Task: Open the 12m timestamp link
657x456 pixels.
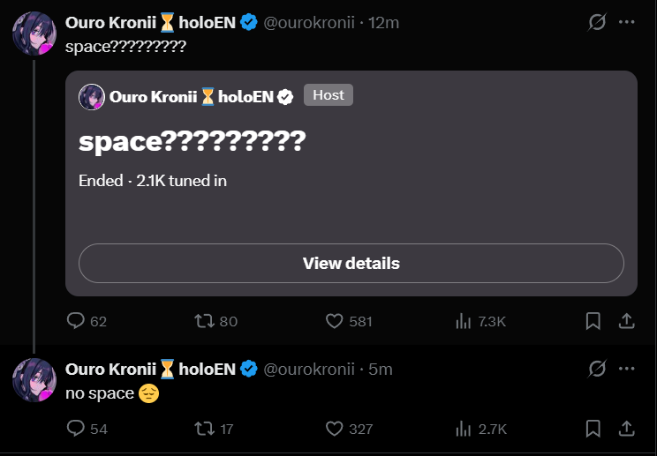Action: [x=384, y=23]
